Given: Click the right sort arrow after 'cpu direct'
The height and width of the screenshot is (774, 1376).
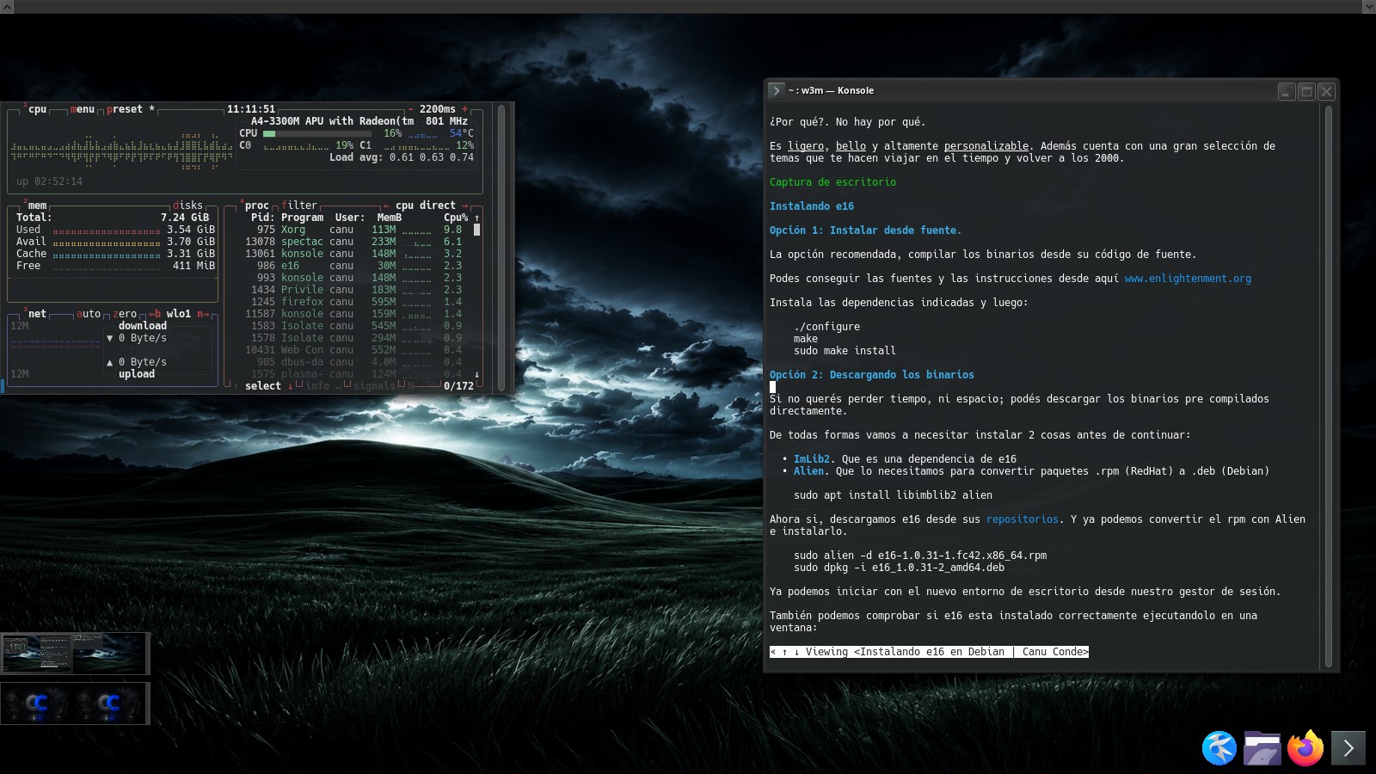Looking at the screenshot, I should [x=465, y=206].
